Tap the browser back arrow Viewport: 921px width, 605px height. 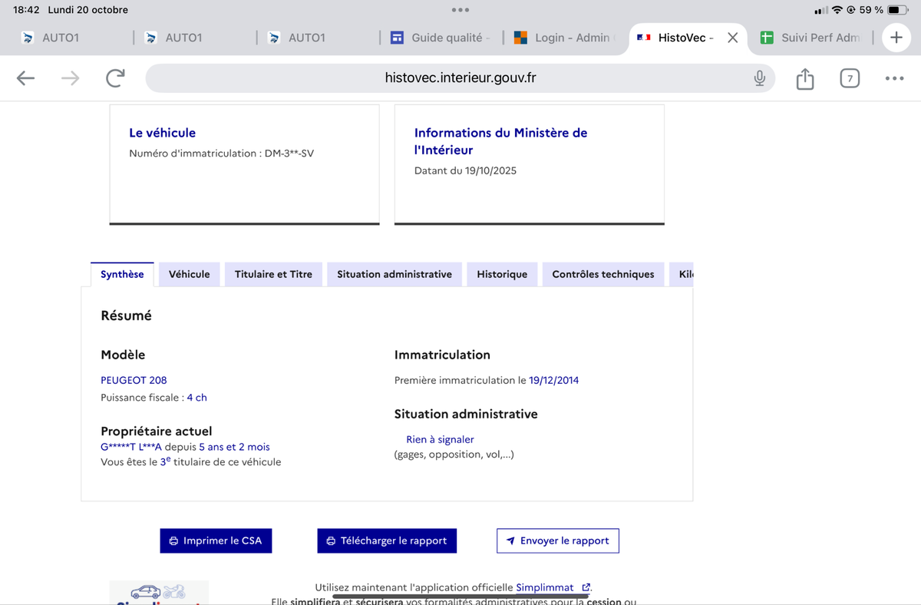[x=25, y=78]
